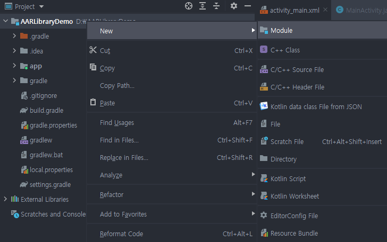The width and height of the screenshot is (387, 242).
Task: Open Add to Favorites submenu
Action: coord(172,214)
